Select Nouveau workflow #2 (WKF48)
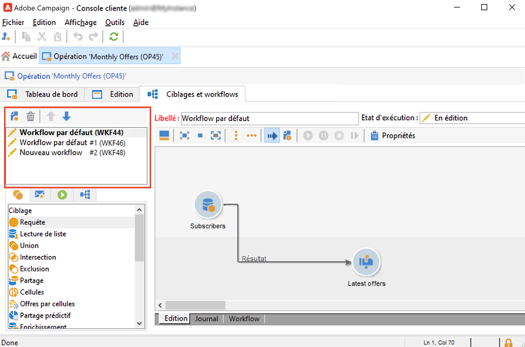 tap(76, 153)
